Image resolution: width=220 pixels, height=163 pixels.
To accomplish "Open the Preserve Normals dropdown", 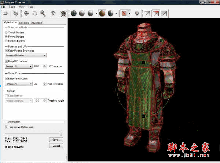I will [19, 101].
